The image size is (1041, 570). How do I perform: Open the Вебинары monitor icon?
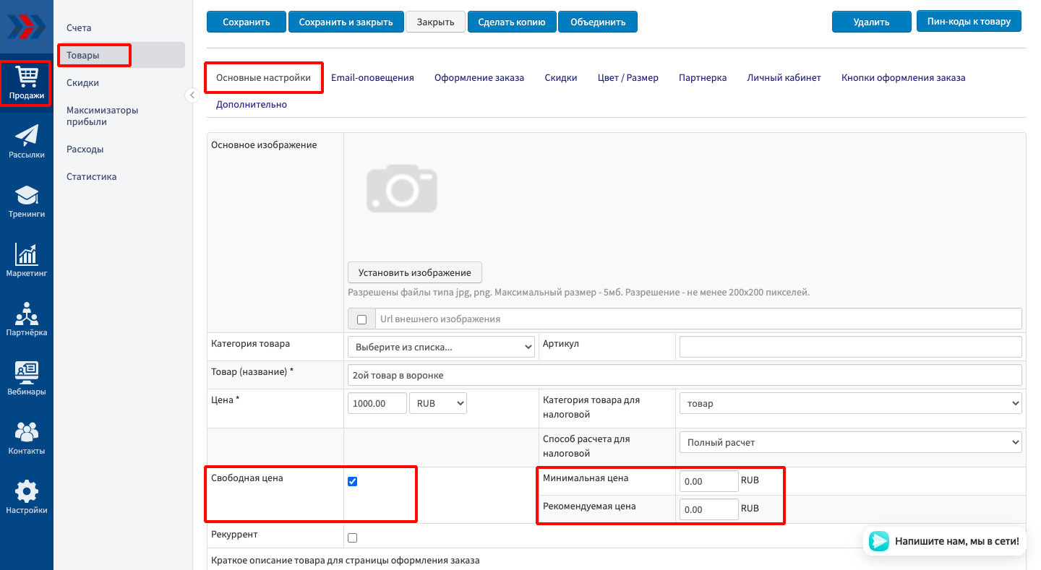(x=27, y=379)
